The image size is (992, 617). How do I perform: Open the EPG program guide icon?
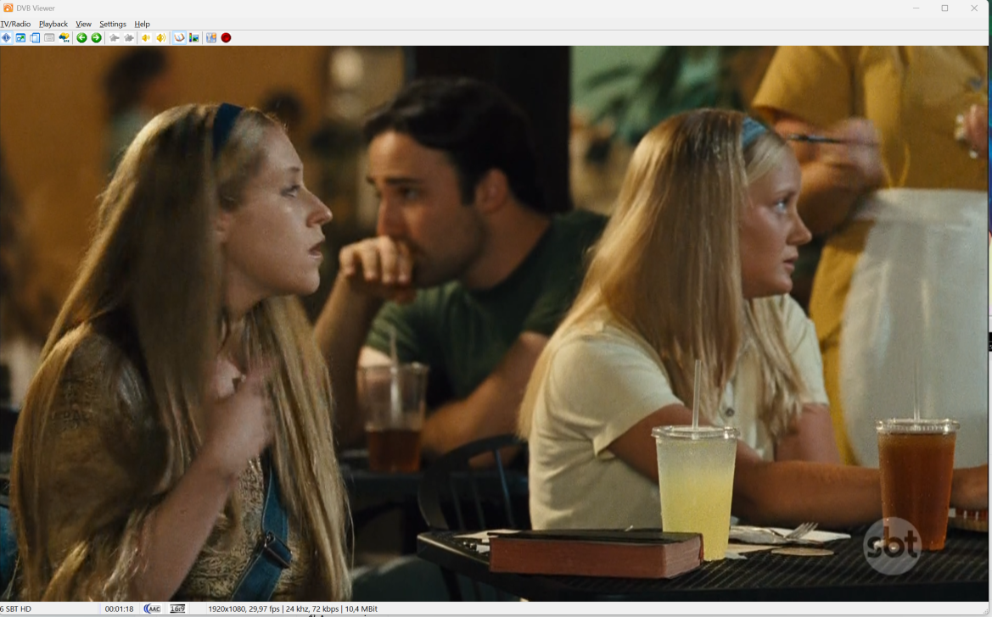coord(64,38)
